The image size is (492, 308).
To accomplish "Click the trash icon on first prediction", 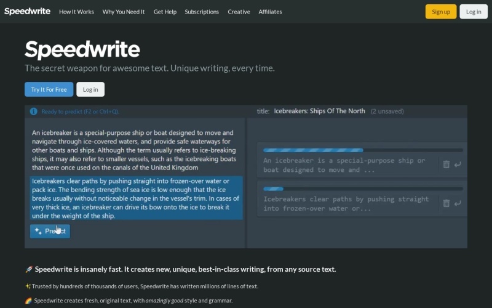I will pos(446,164).
